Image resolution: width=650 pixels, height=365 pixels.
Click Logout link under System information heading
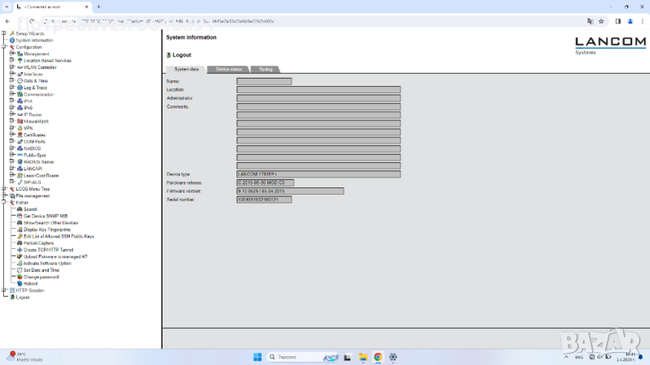[181, 55]
